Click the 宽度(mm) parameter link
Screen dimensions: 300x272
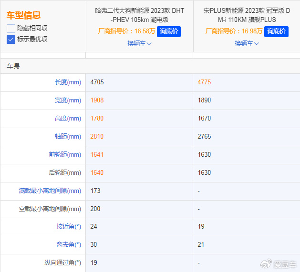[68, 101]
